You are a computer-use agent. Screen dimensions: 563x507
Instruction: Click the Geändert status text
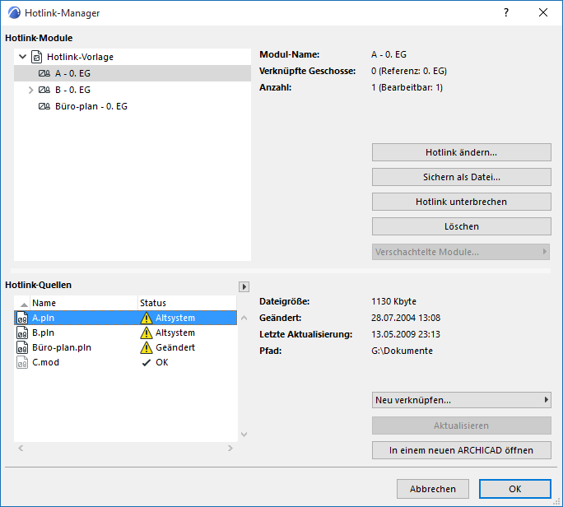(x=175, y=347)
